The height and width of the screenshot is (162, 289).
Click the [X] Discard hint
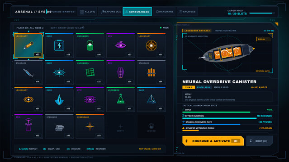click(x=73, y=149)
